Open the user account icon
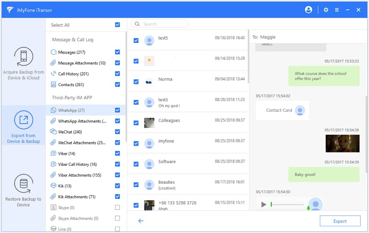 pyautogui.click(x=309, y=10)
